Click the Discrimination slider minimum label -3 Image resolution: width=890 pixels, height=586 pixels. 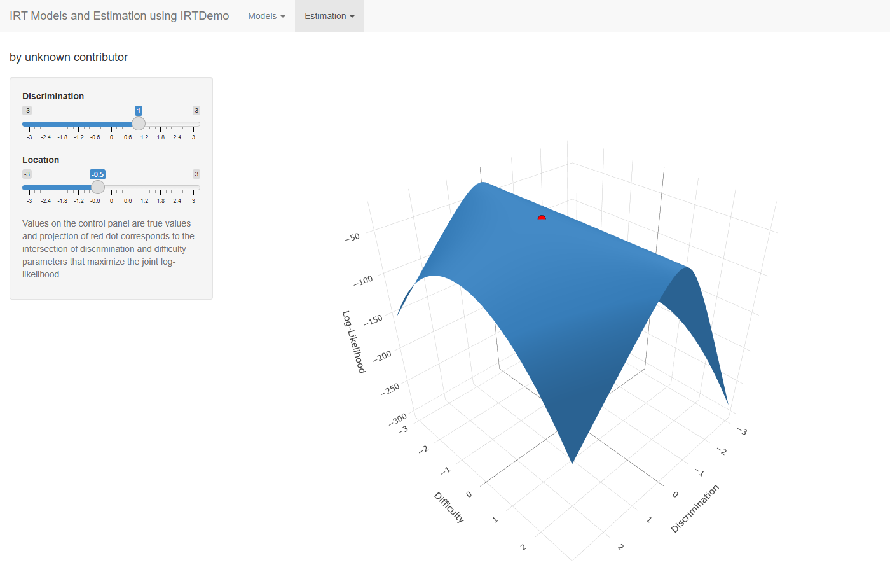point(27,111)
